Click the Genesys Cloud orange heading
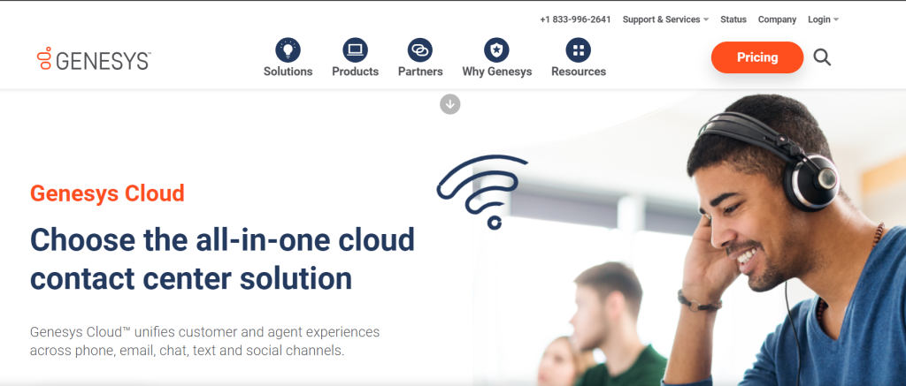Screen dimensions: 906x386 pos(107,193)
